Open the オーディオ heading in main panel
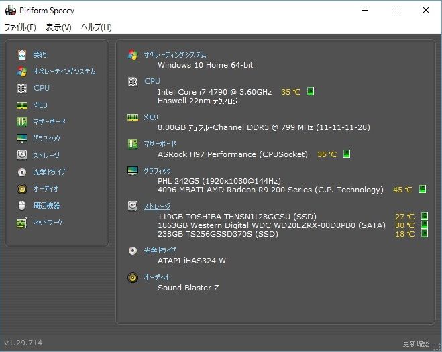This screenshot has width=442, height=352. pos(156,278)
